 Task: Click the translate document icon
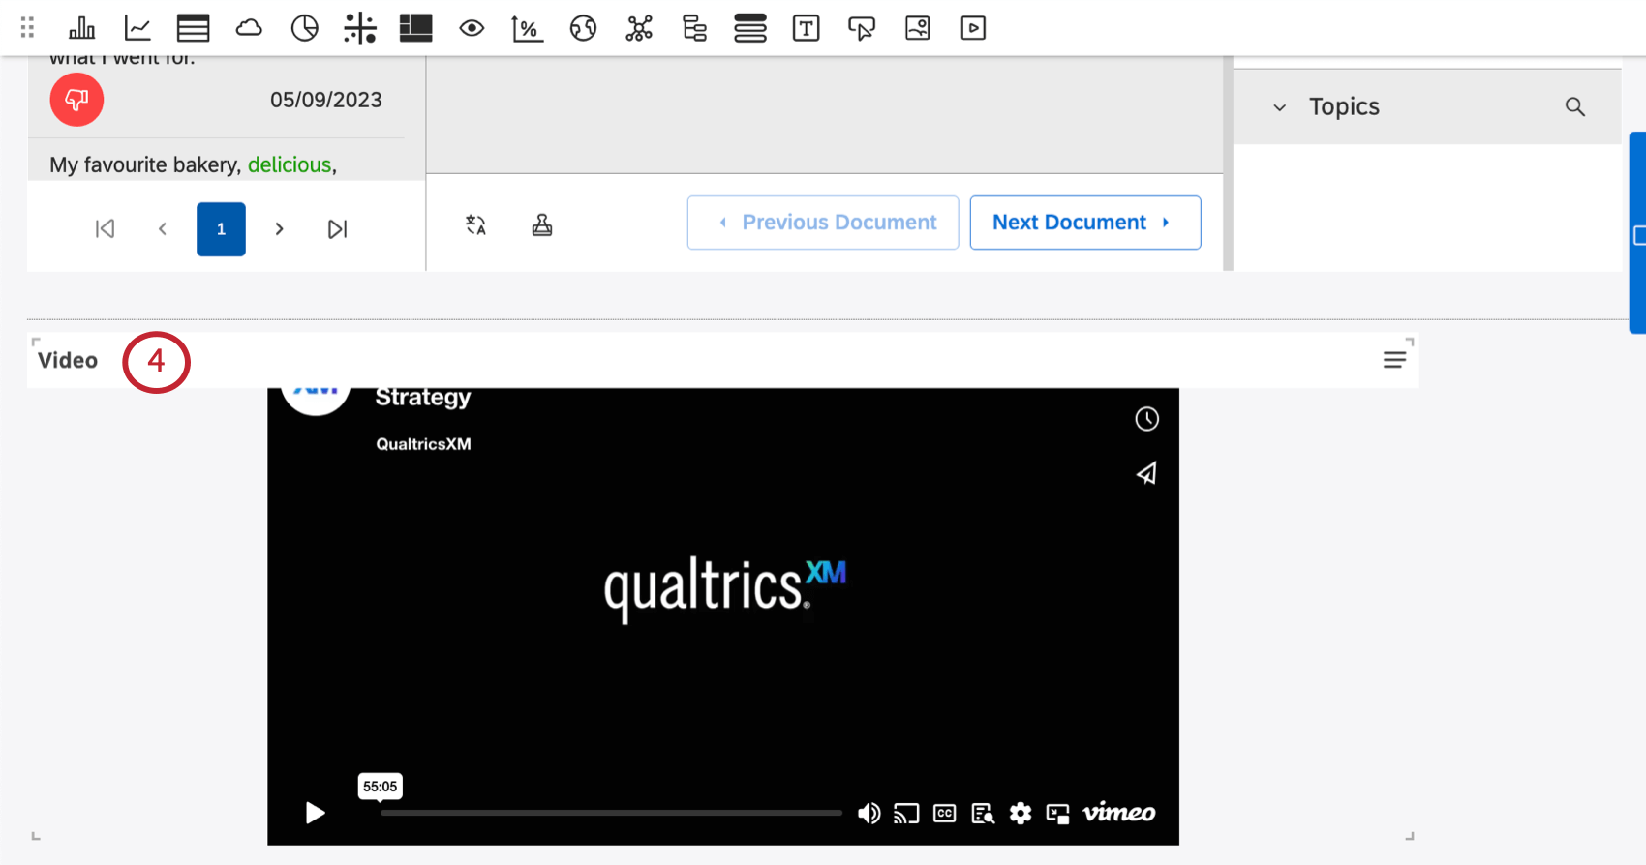[475, 224]
